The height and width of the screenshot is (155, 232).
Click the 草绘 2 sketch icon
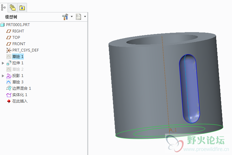[x=9, y=69]
